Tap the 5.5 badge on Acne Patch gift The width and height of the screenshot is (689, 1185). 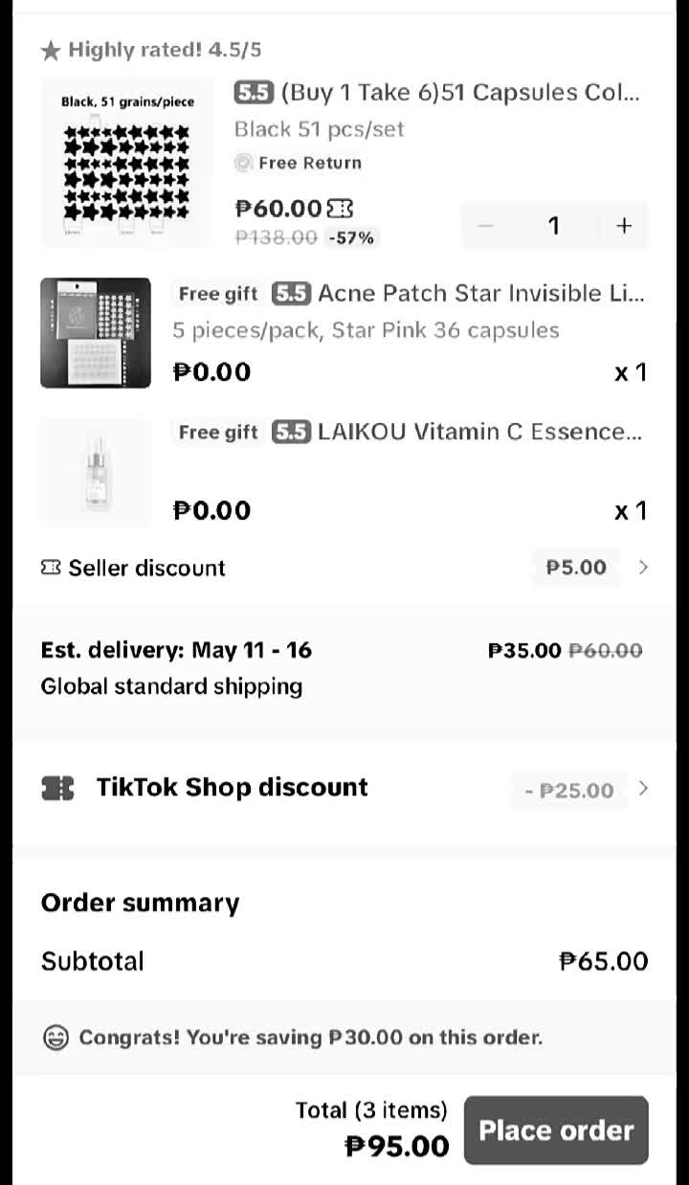[291, 294]
